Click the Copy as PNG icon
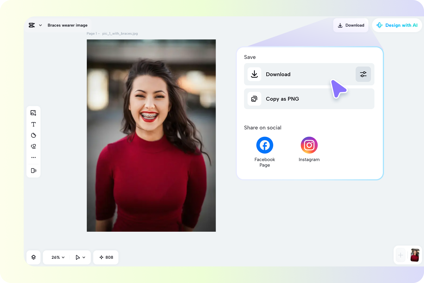The width and height of the screenshot is (424, 283). pos(254,99)
